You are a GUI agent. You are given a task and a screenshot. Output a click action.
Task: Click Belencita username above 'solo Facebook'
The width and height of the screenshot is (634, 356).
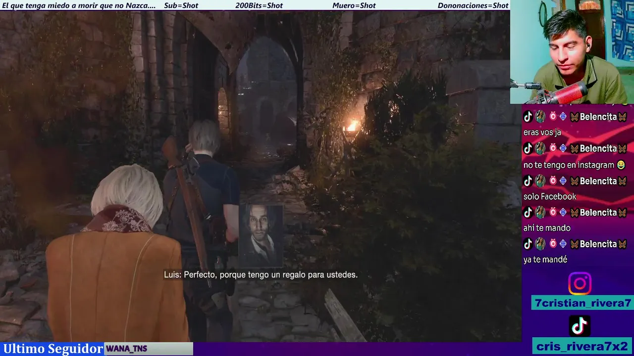pos(598,180)
